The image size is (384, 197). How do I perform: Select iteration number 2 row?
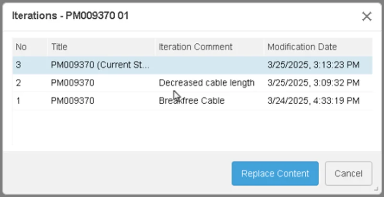[x=19, y=83]
